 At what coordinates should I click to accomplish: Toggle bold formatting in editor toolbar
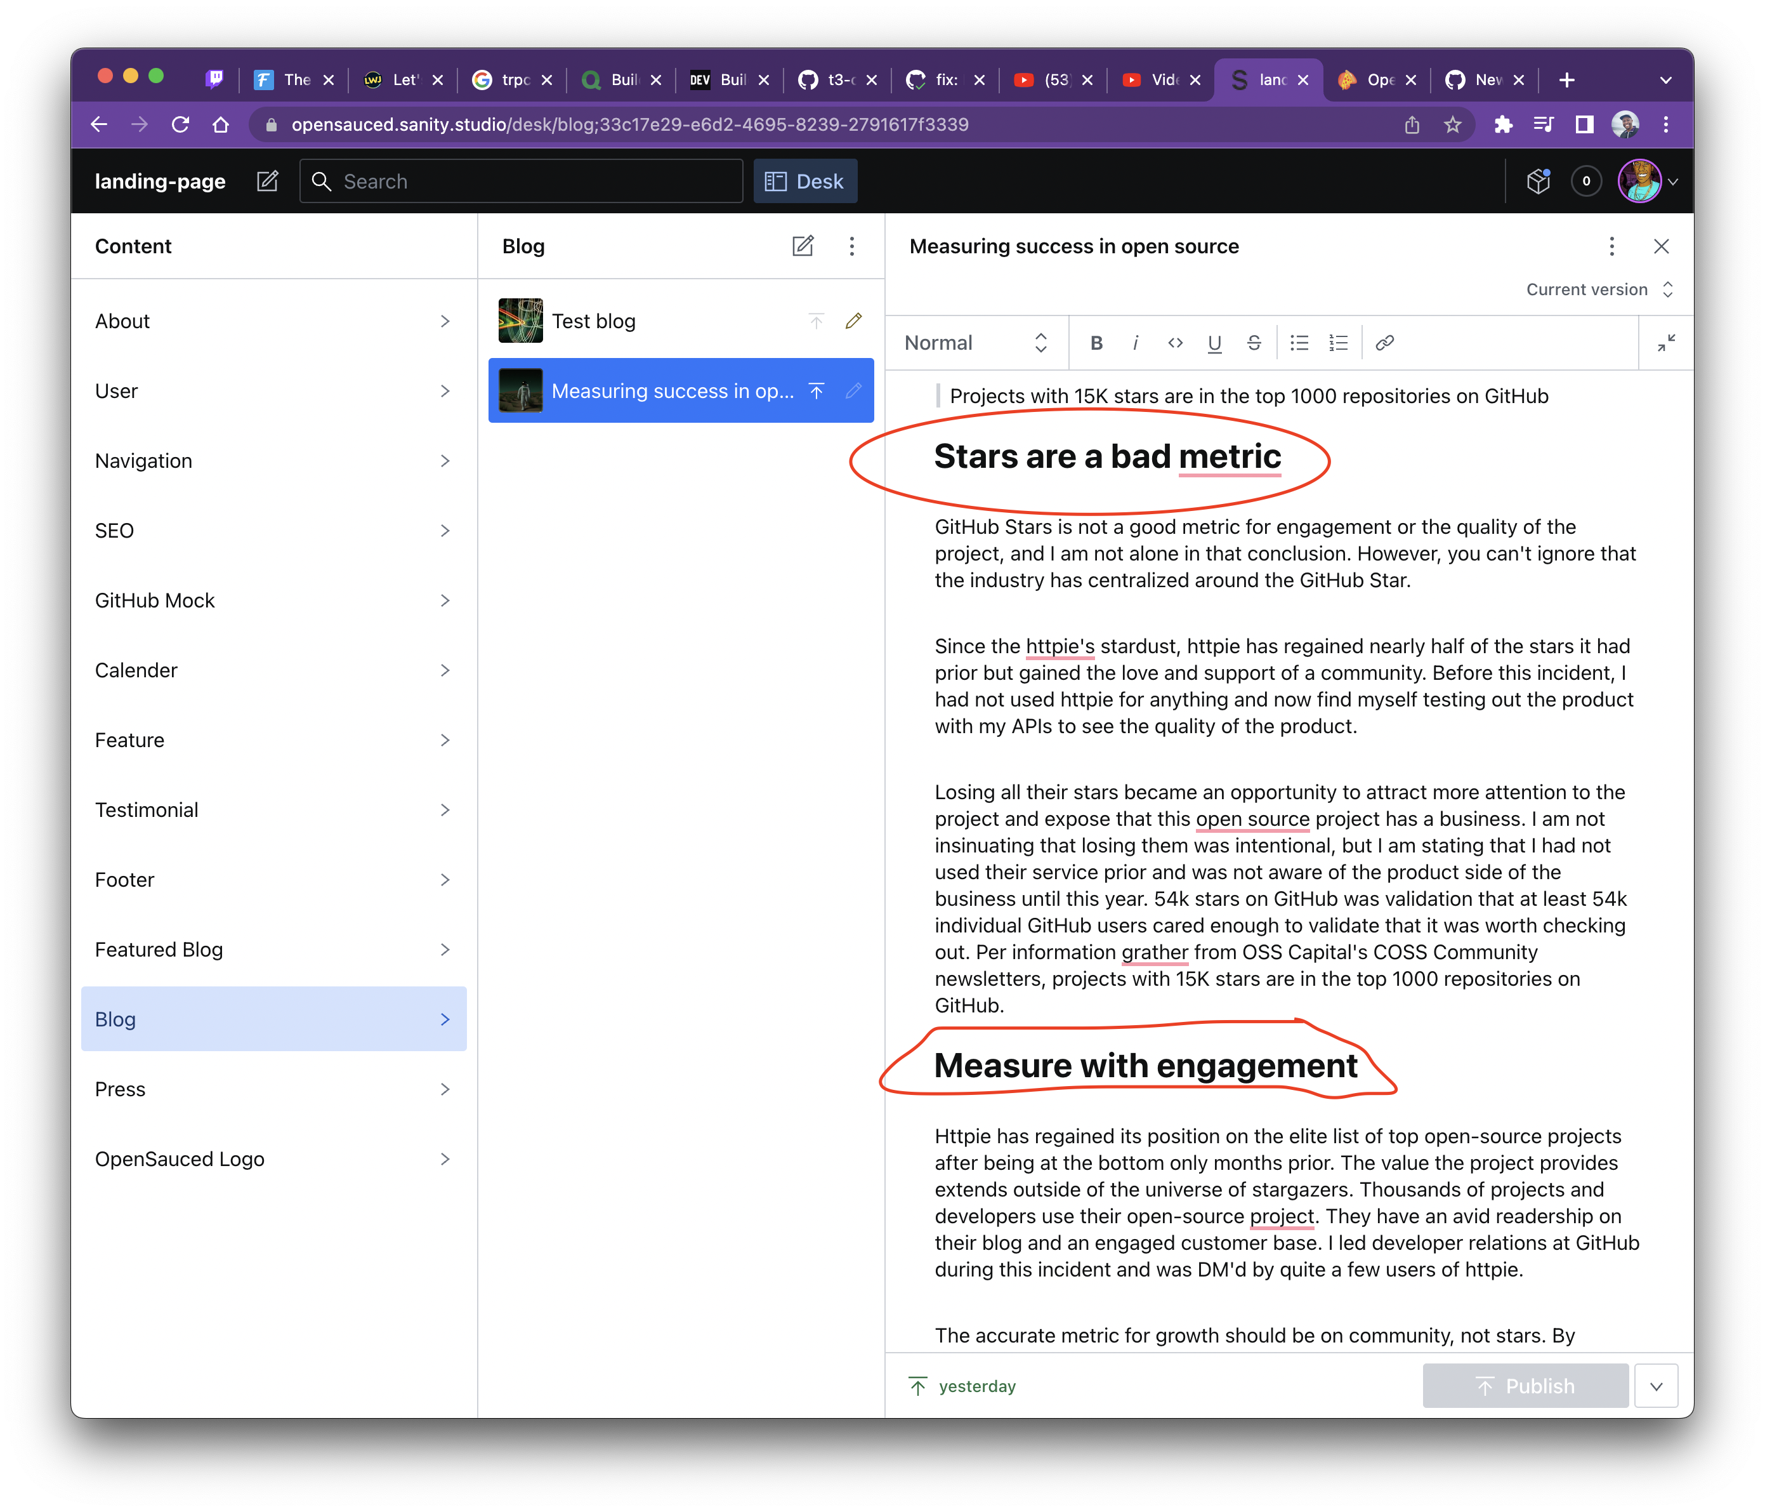point(1096,343)
